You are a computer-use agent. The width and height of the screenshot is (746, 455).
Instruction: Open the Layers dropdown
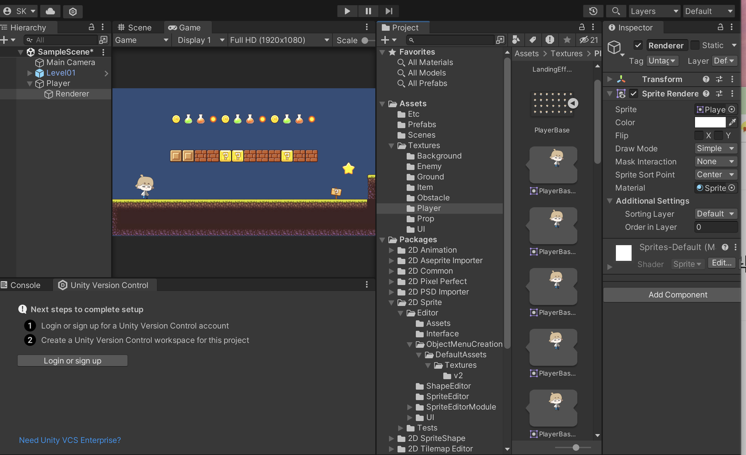pyautogui.click(x=654, y=11)
